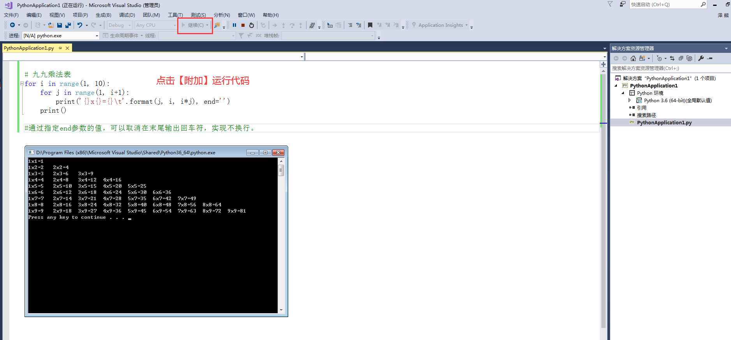Open Properties with the wrench icon
Image resolution: width=731 pixels, height=340 pixels.
coord(701,58)
